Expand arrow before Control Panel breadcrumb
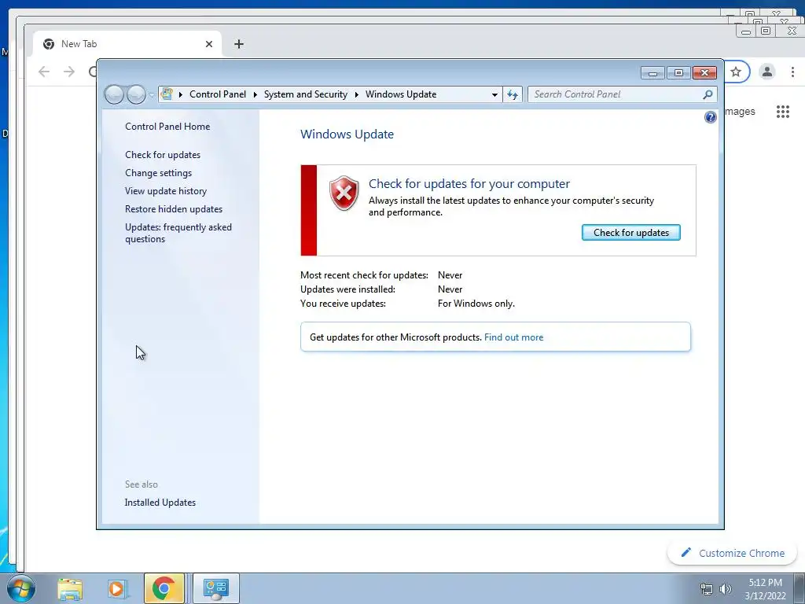The image size is (805, 604). pyautogui.click(x=181, y=94)
